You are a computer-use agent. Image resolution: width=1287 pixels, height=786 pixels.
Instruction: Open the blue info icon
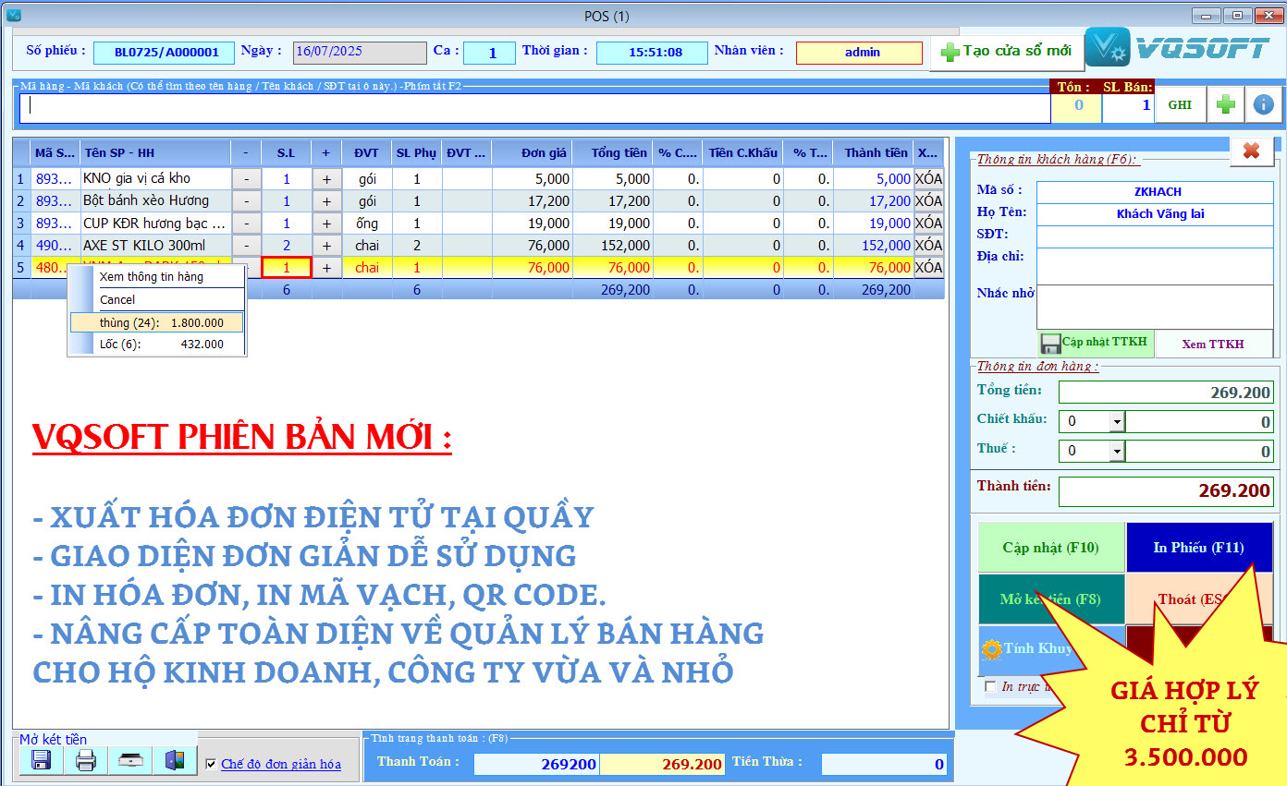pos(1264,105)
